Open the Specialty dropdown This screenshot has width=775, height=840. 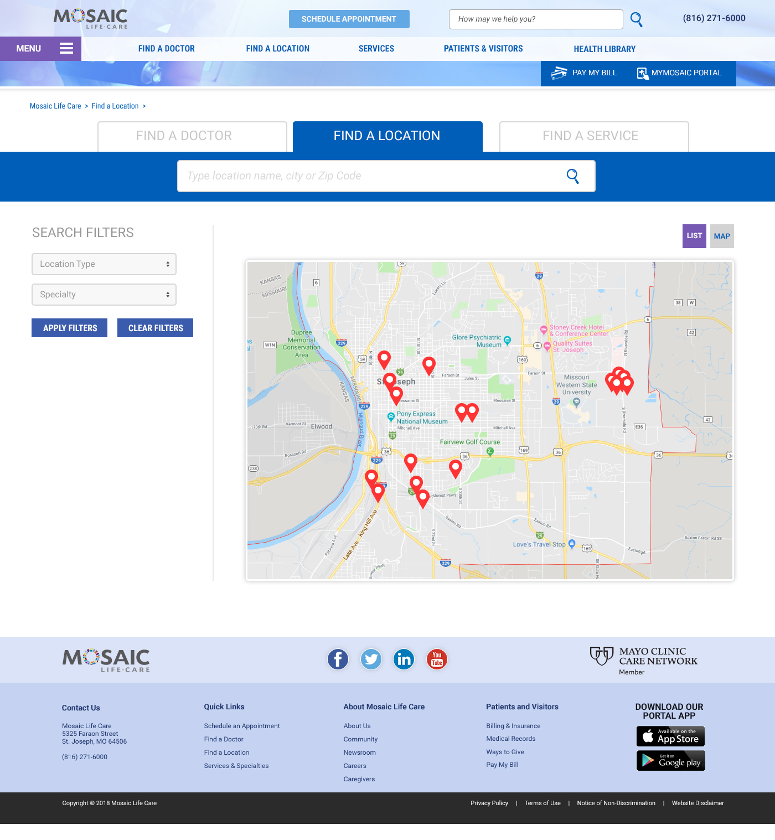coord(104,295)
